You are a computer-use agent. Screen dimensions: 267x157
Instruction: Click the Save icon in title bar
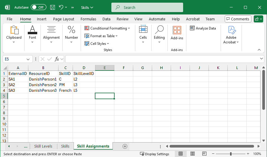point(53,7)
